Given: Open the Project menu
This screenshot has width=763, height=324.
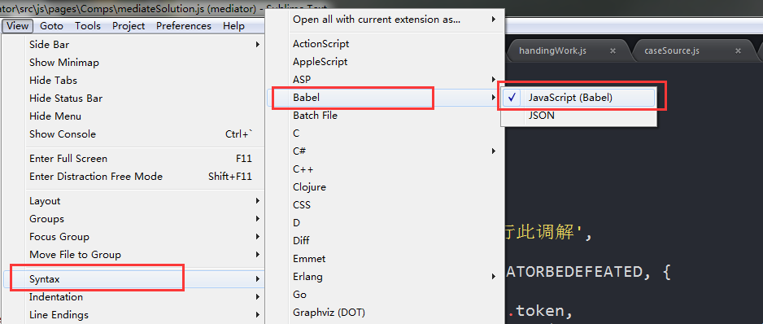Looking at the screenshot, I should 129,26.
